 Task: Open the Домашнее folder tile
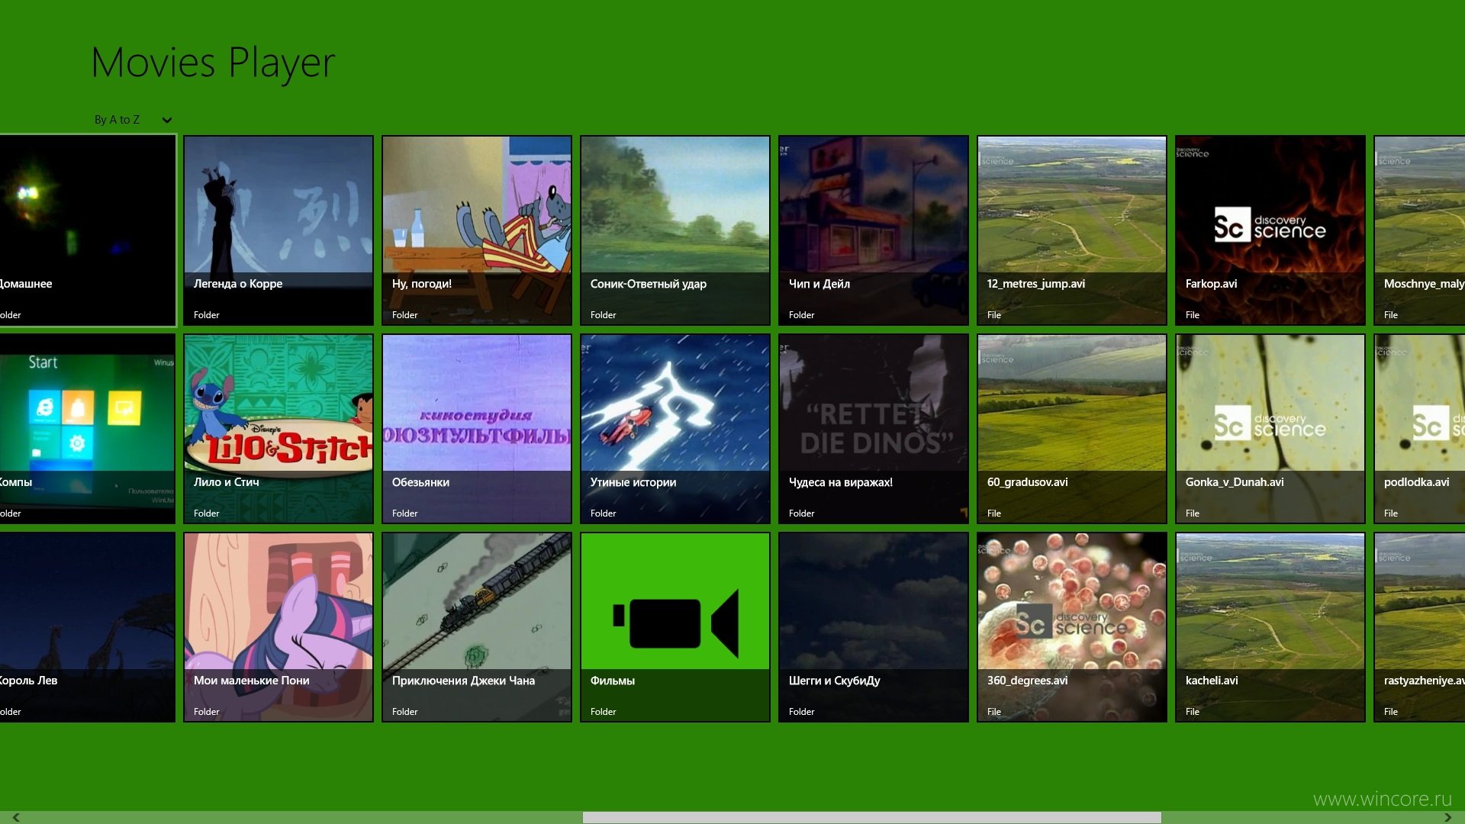[x=88, y=230]
